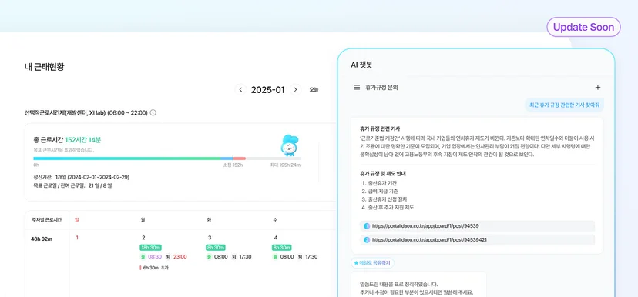Click Sunday date 1 cell

(77, 238)
